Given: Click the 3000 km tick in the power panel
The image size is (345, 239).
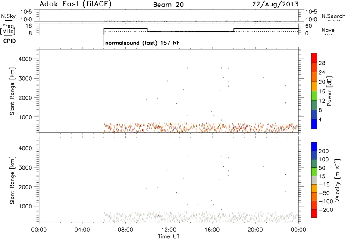Looking at the screenshot, I should 25,79.
